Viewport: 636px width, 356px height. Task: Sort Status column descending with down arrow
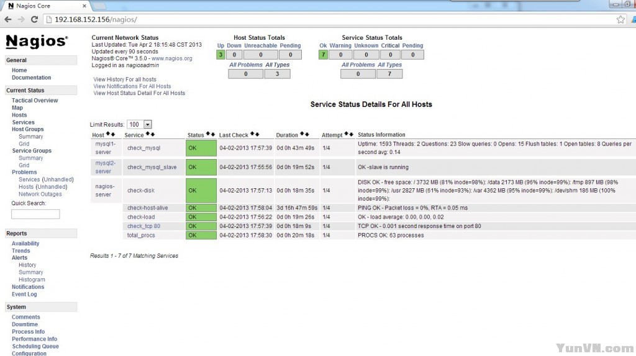[x=212, y=134]
